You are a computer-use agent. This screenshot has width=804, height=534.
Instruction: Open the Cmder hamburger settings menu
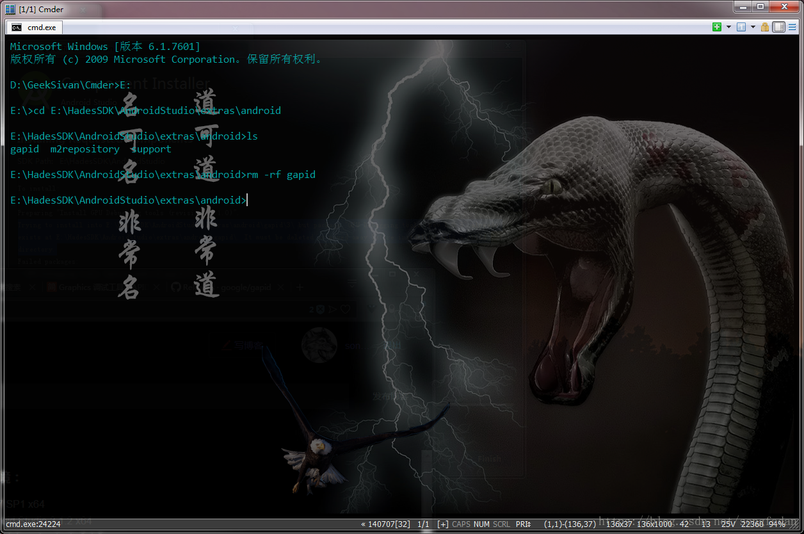coord(792,27)
